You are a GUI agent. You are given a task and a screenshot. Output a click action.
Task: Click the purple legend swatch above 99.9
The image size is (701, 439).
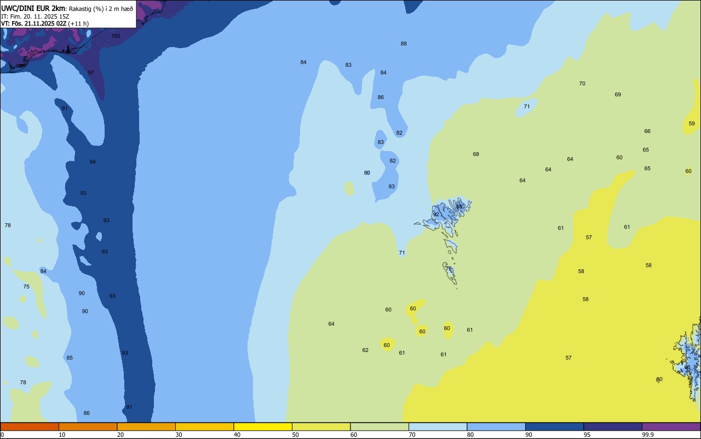click(x=671, y=426)
